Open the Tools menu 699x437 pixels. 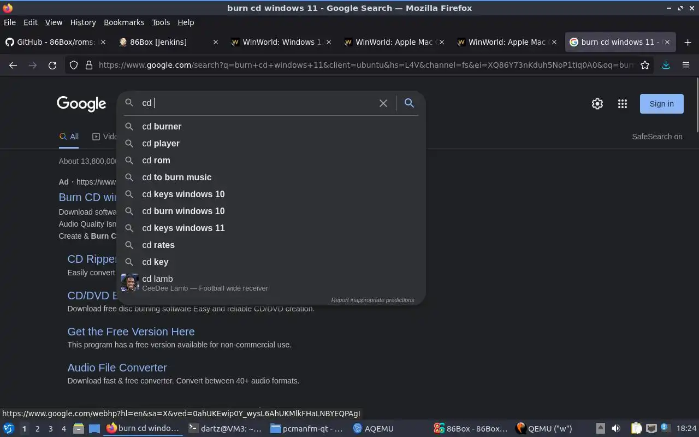tap(161, 22)
